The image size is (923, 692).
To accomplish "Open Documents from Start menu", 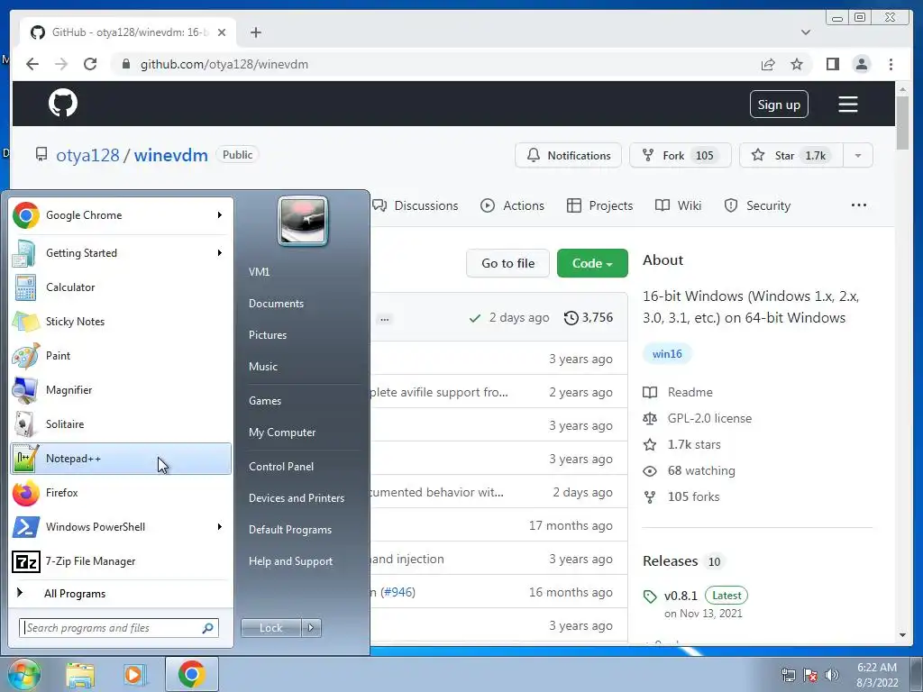I will 276,304.
